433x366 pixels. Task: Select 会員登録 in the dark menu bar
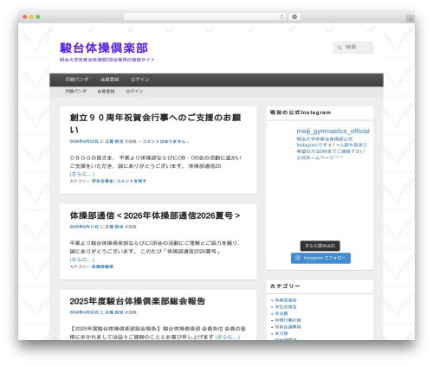pyautogui.click(x=109, y=80)
